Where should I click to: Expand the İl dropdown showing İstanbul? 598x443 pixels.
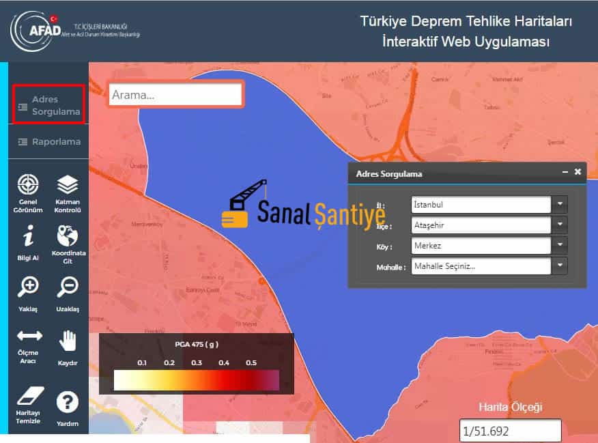point(560,204)
